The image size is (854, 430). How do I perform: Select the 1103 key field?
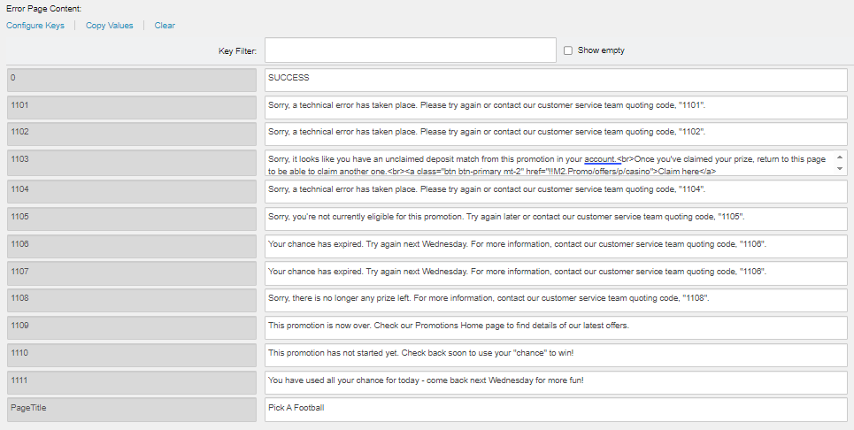[132, 163]
